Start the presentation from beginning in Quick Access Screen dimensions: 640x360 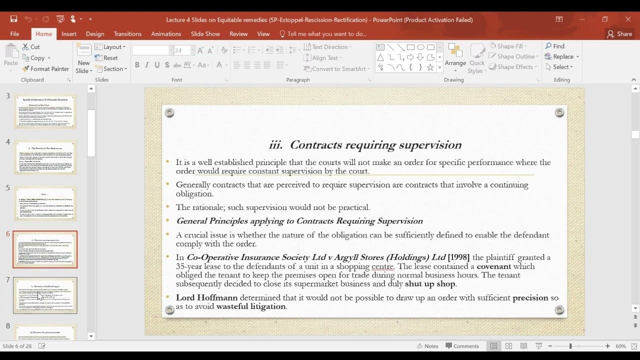[x=60, y=19]
